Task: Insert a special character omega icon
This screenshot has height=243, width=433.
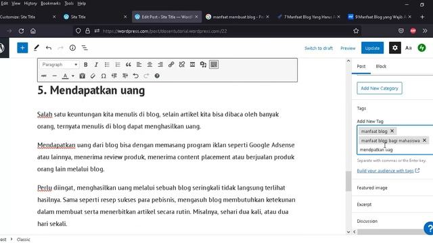Action: pos(104,76)
